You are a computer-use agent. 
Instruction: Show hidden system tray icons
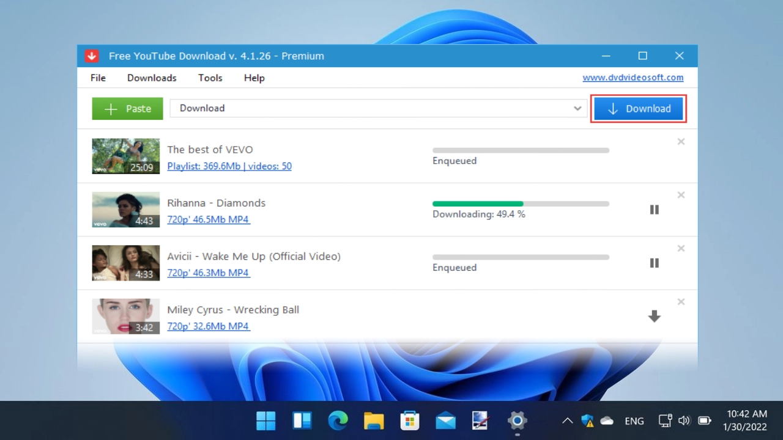coord(567,420)
